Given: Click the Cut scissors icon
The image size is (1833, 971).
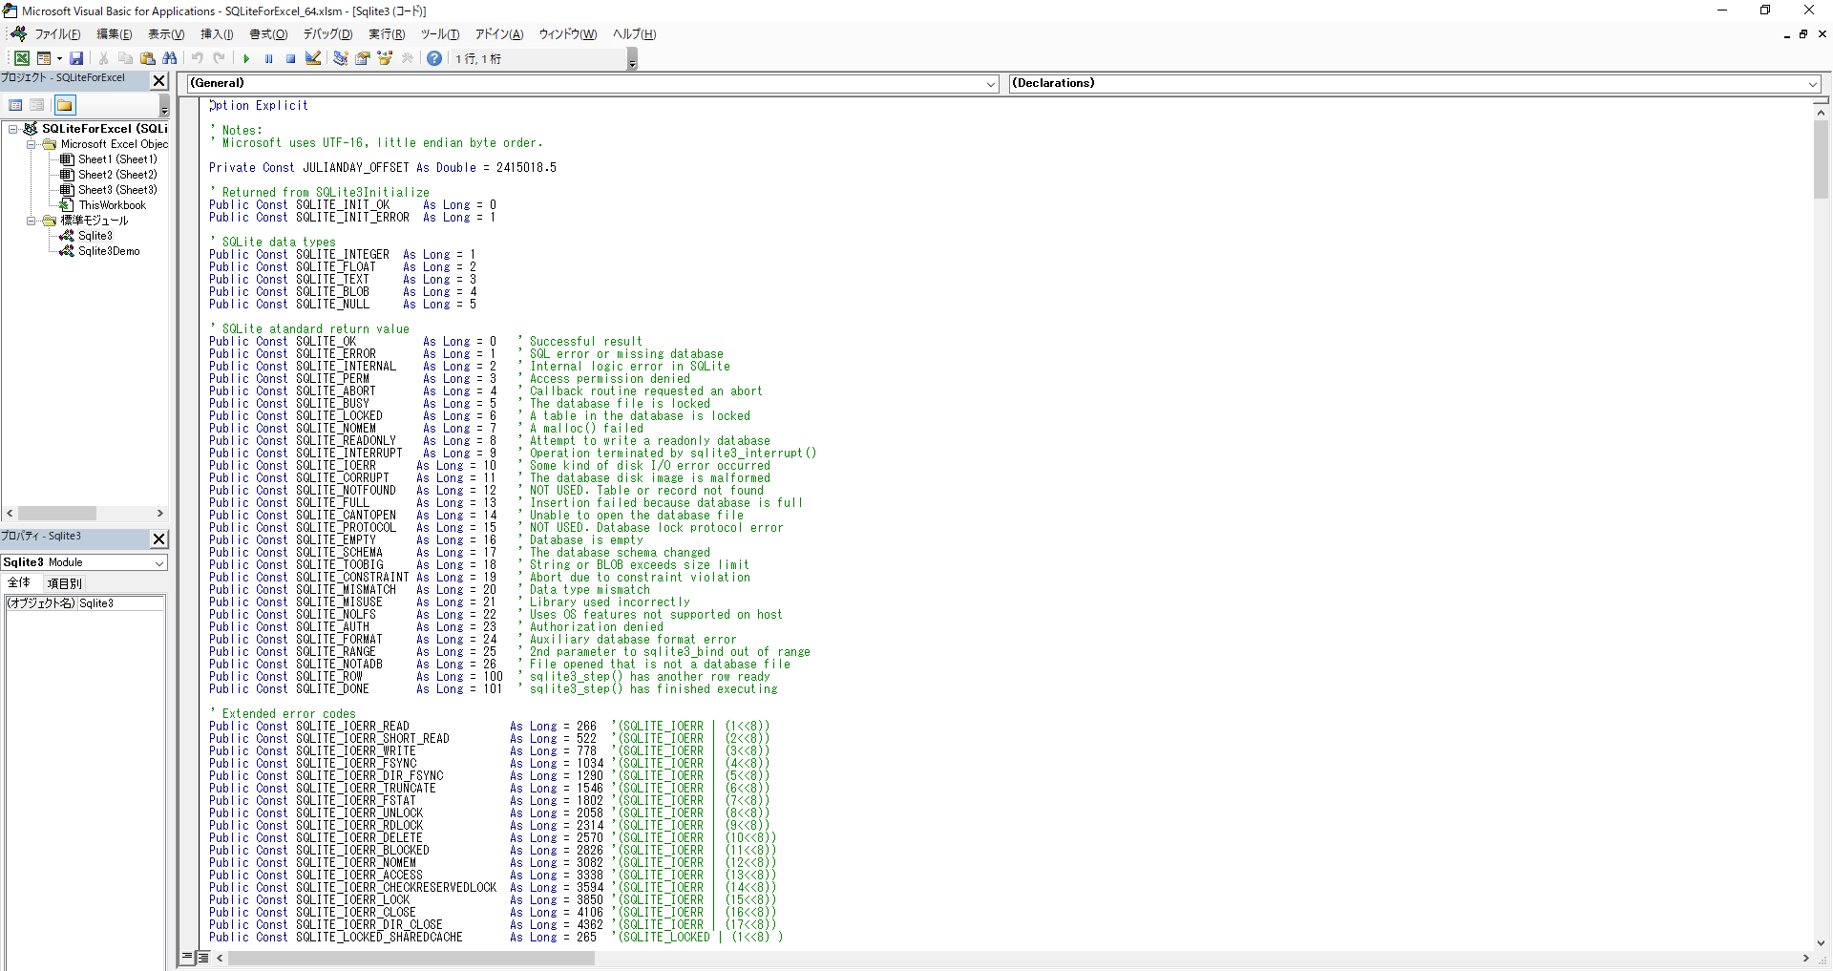Looking at the screenshot, I should pos(103,58).
